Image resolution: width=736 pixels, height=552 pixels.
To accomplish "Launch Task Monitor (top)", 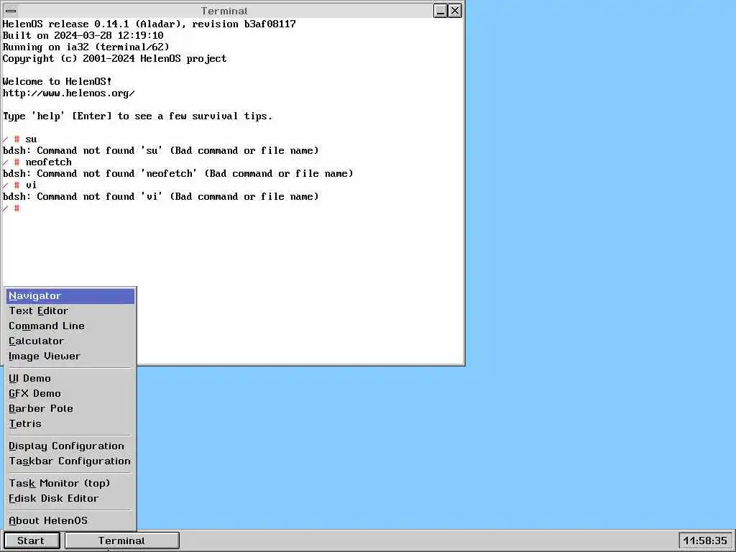I will (x=70, y=483).
